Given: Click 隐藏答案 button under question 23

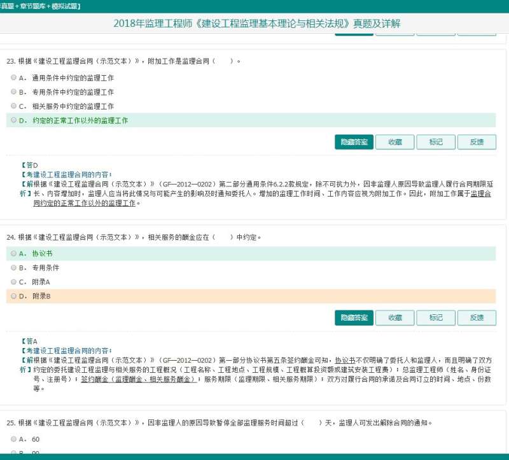Looking at the screenshot, I should click(x=353, y=142).
